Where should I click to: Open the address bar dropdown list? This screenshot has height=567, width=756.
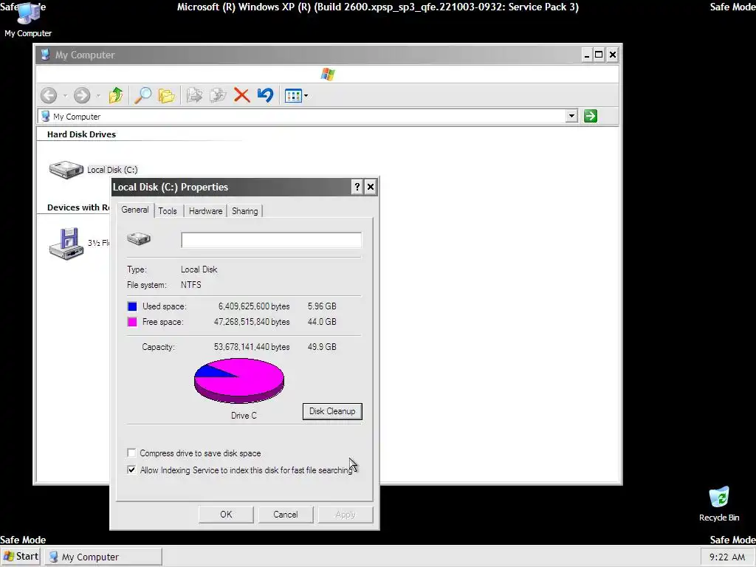point(571,116)
